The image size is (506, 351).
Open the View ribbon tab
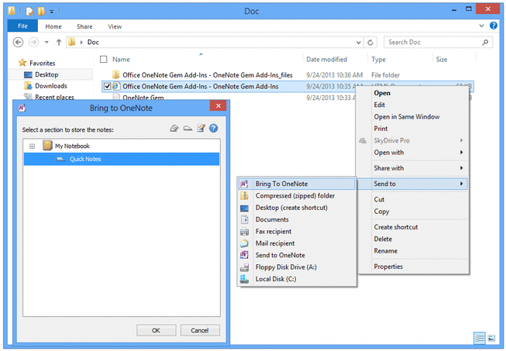coord(115,26)
